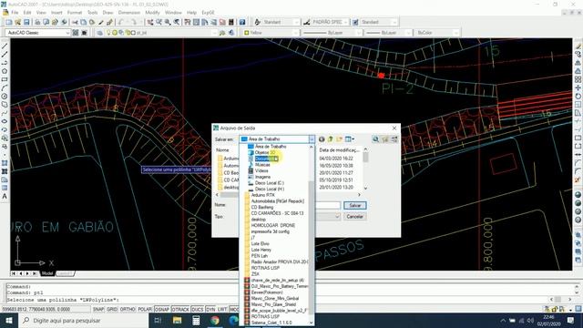Click the dialog Back arrow icon

coord(322,139)
